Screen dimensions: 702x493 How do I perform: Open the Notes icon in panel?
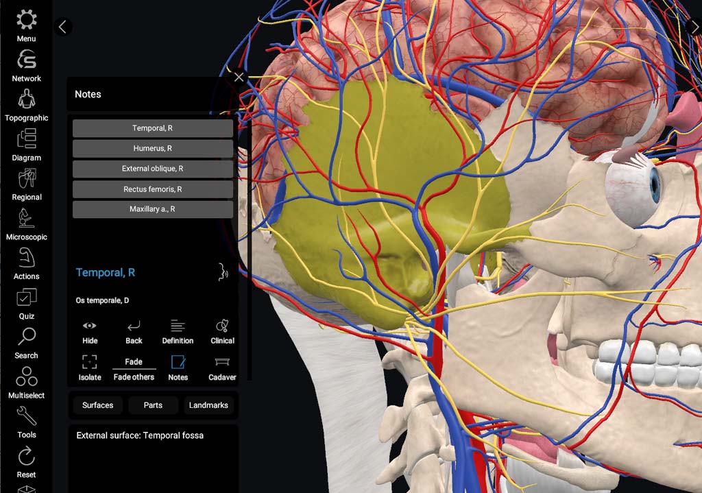pyautogui.click(x=178, y=368)
